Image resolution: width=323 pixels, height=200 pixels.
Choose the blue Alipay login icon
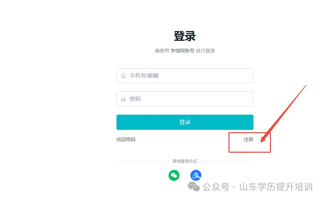pos(196,176)
